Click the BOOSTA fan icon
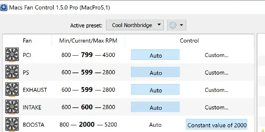This screenshot has width=265, height=132. coord(12,124)
